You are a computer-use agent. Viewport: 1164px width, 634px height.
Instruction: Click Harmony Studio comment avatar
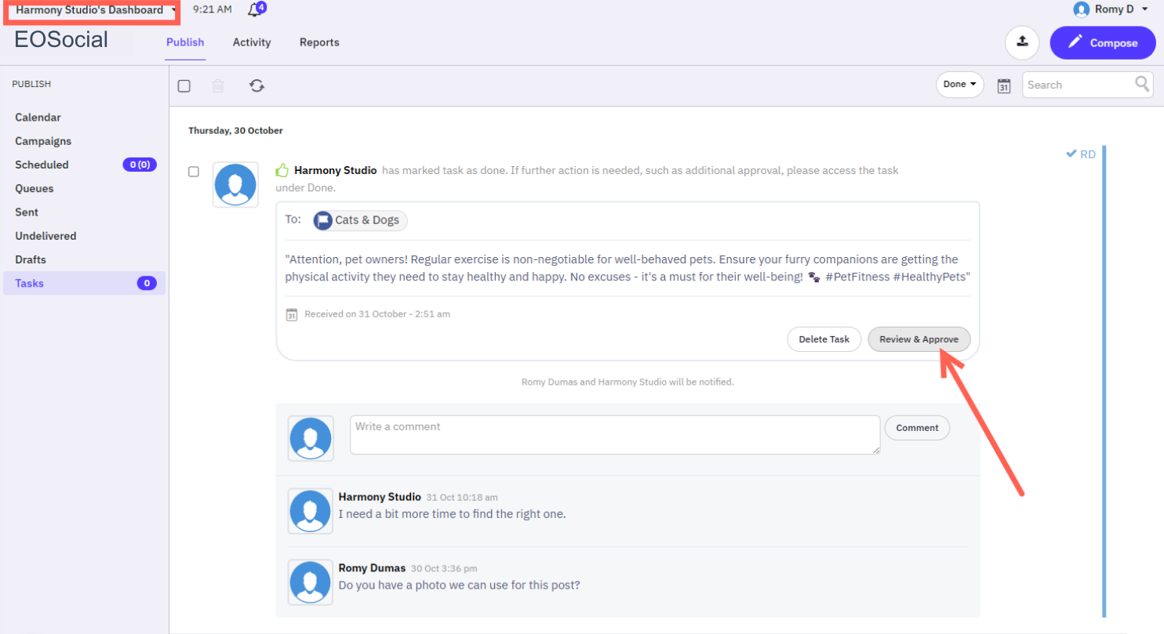311,512
